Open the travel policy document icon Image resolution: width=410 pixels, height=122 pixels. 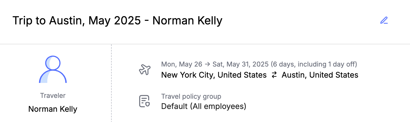click(x=144, y=101)
